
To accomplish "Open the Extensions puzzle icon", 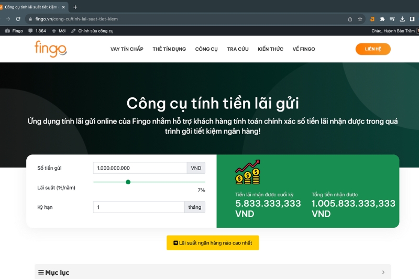I will point(382,19).
